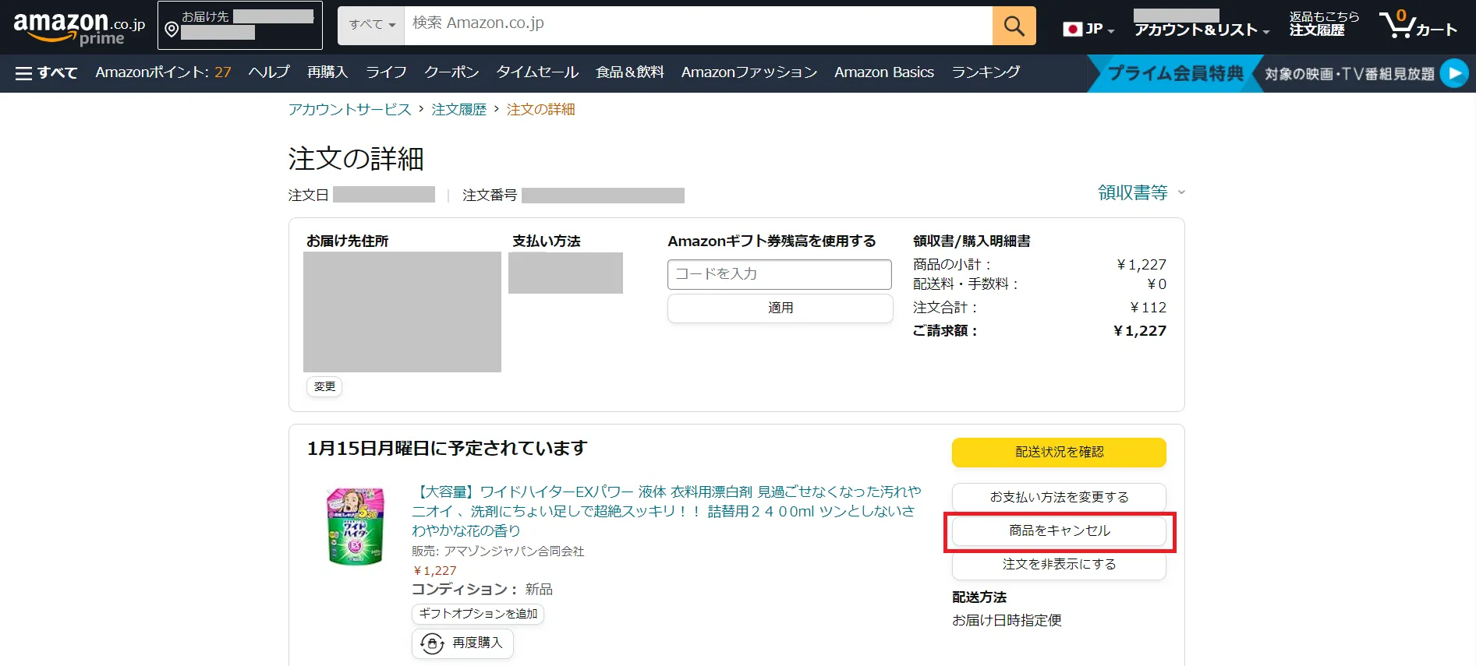The width and height of the screenshot is (1476, 666).
Task: Click the 再度購入 buy-again button
Action: [x=462, y=643]
